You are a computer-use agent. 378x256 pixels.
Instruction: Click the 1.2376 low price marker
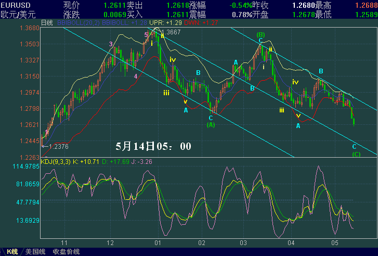59,147
